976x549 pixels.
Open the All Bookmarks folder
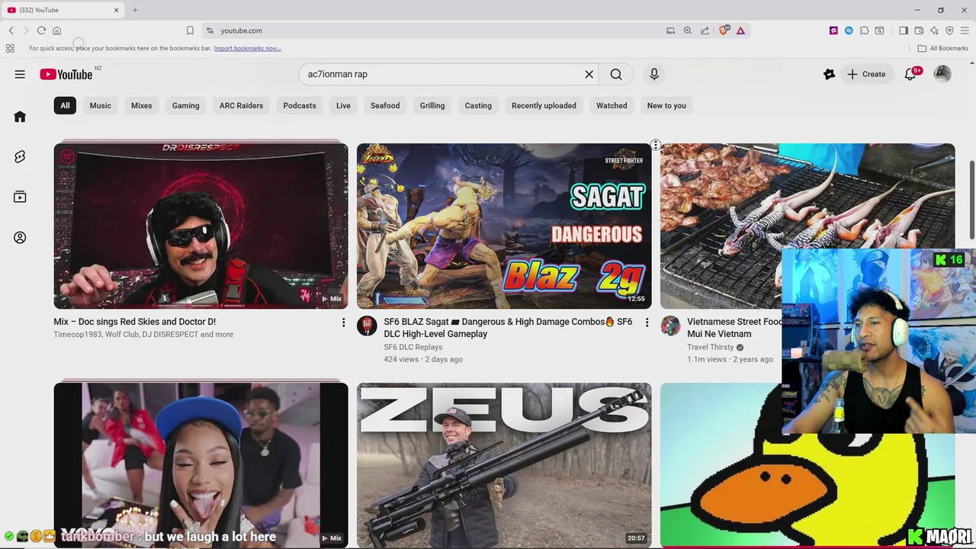942,48
